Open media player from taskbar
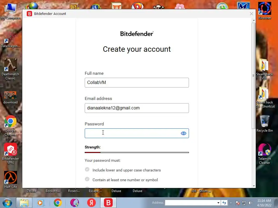This screenshot has width=278, height=208. point(40,203)
